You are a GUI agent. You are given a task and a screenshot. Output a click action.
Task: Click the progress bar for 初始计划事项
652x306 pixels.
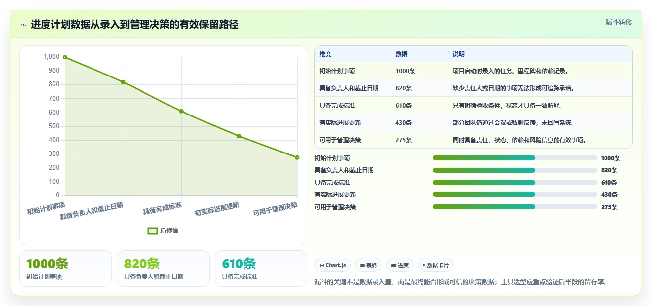click(515, 158)
